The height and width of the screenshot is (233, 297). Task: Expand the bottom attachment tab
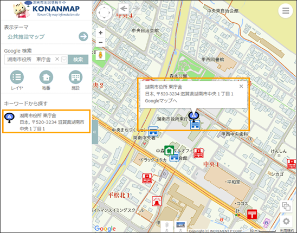(x=167, y=226)
